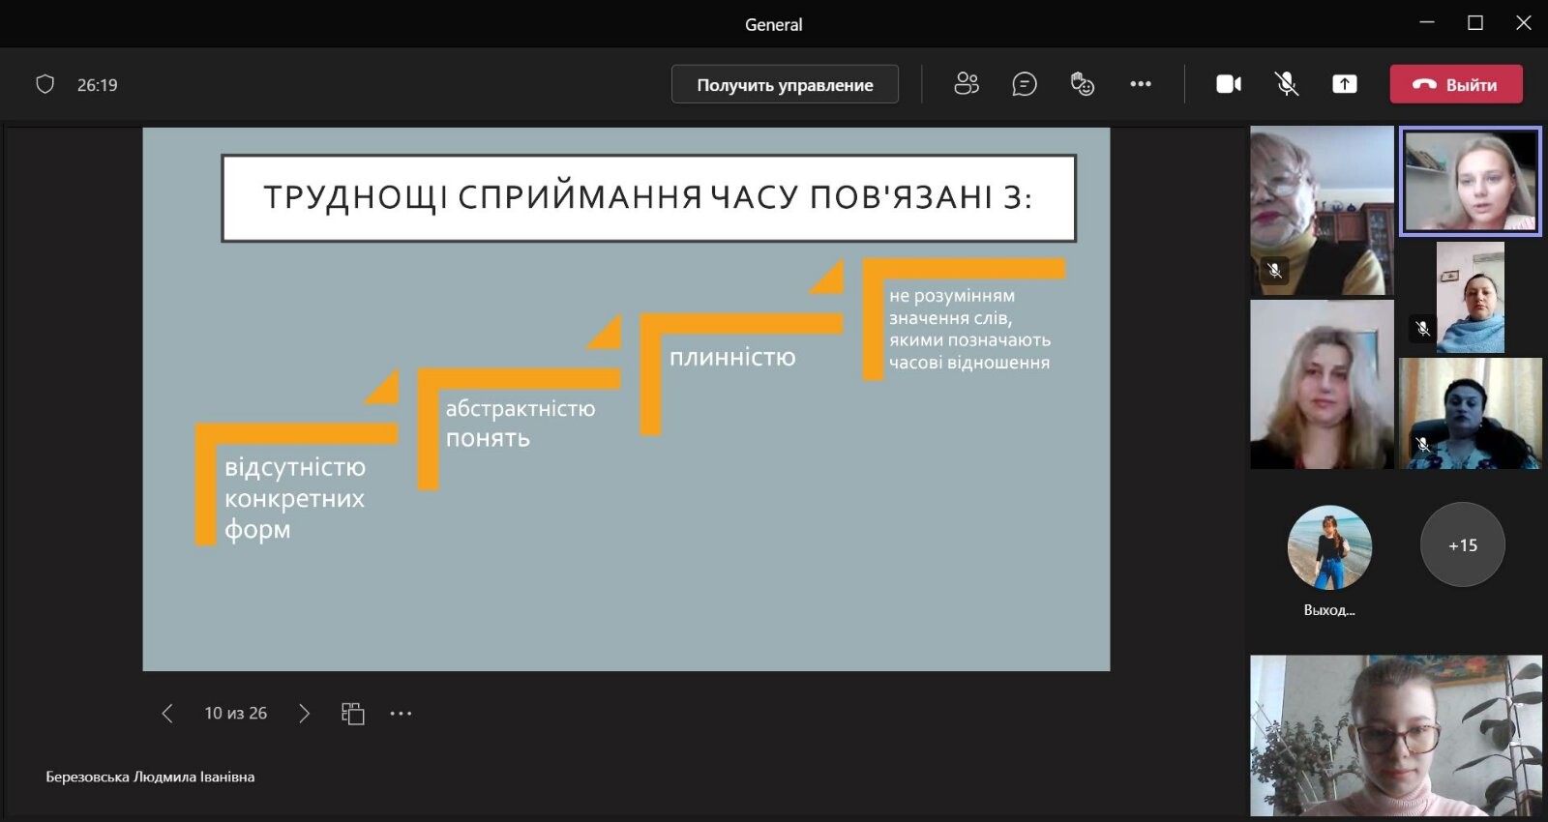Click slide text 'плинністю'
The image size is (1548, 822).
[x=732, y=358]
